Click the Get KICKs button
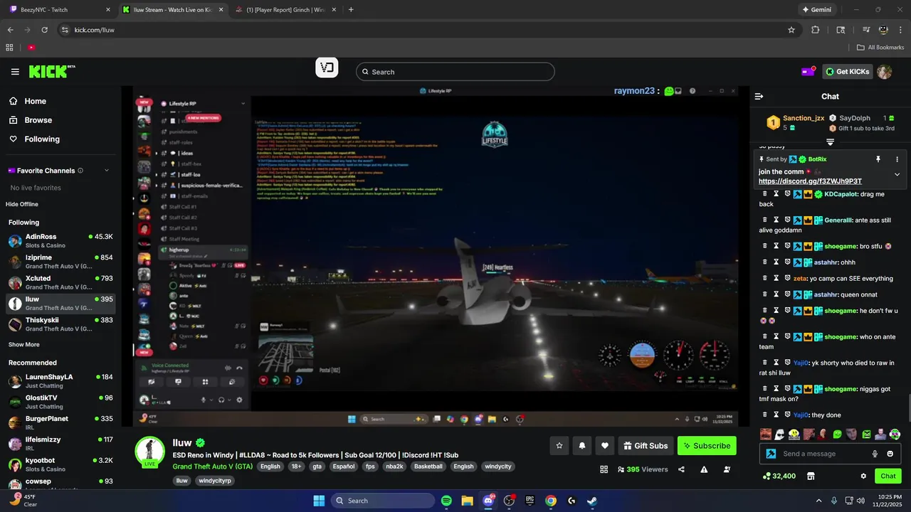 pyautogui.click(x=848, y=72)
